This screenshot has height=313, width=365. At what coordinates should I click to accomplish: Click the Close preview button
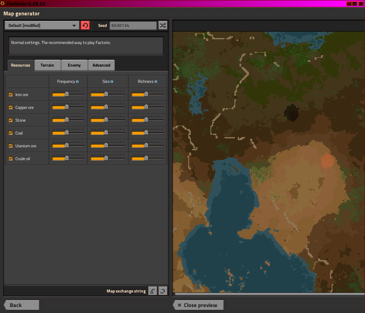198,305
